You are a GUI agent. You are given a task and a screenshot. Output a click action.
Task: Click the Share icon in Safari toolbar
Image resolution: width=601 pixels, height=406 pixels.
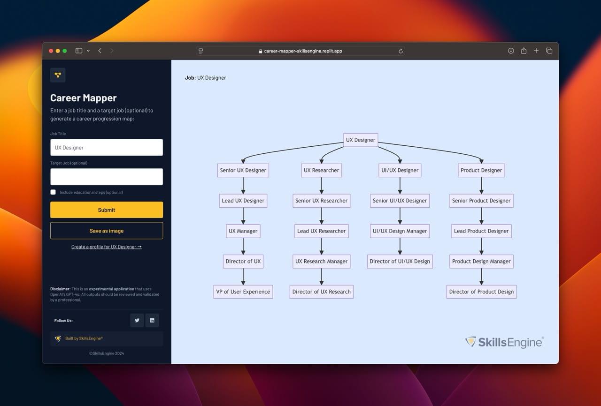coord(524,51)
